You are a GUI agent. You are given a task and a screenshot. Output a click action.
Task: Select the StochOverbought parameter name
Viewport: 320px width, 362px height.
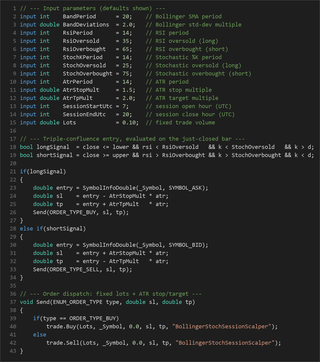pos(88,74)
